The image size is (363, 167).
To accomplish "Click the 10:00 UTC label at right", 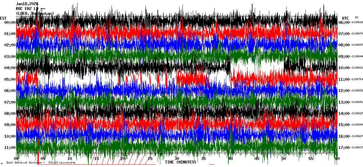I will pos(344,68).
